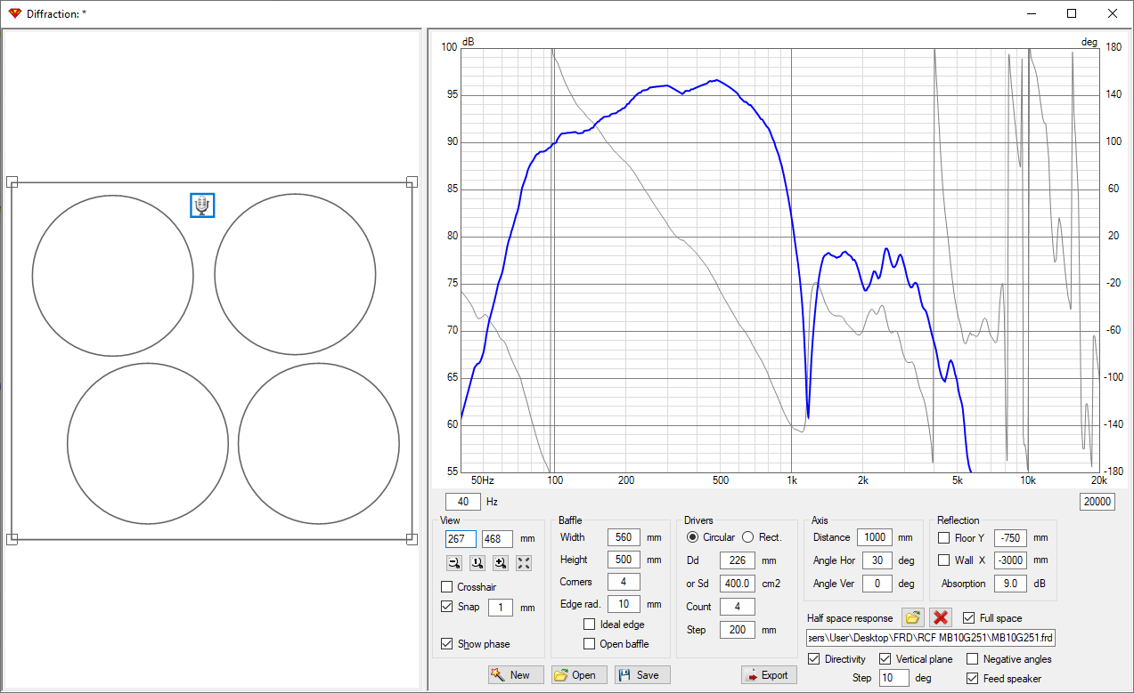Click the Drivers Step field 200

click(x=738, y=630)
